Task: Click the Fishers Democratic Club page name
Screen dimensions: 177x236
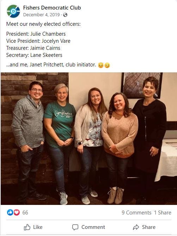Action: [52, 8]
